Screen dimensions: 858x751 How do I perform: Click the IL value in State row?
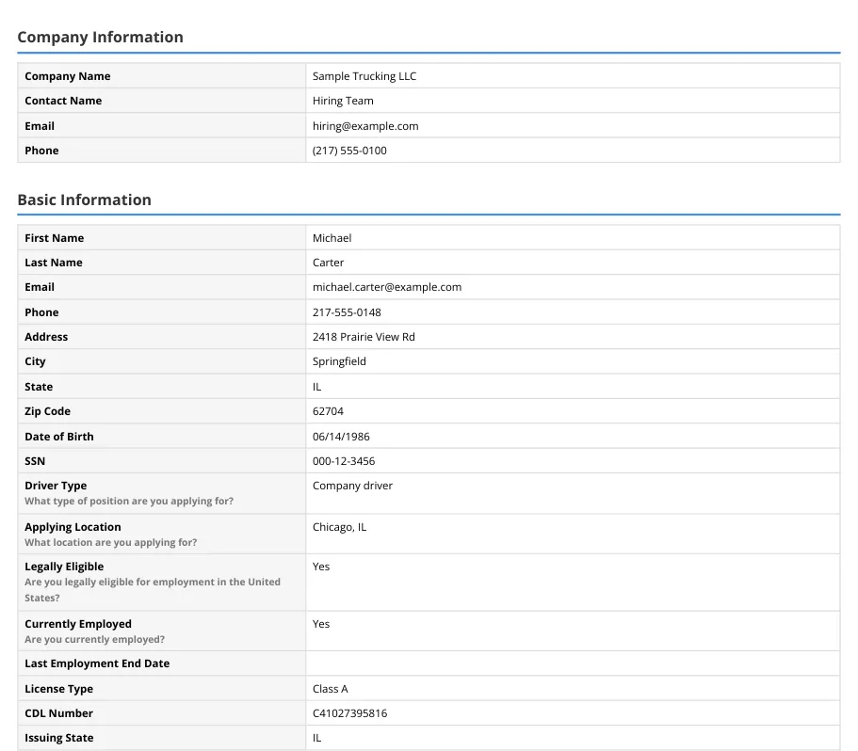click(x=316, y=387)
